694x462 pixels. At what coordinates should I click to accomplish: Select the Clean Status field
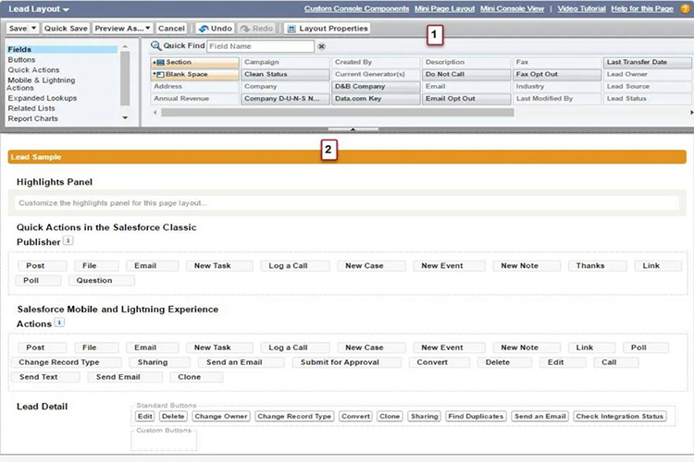click(x=286, y=74)
